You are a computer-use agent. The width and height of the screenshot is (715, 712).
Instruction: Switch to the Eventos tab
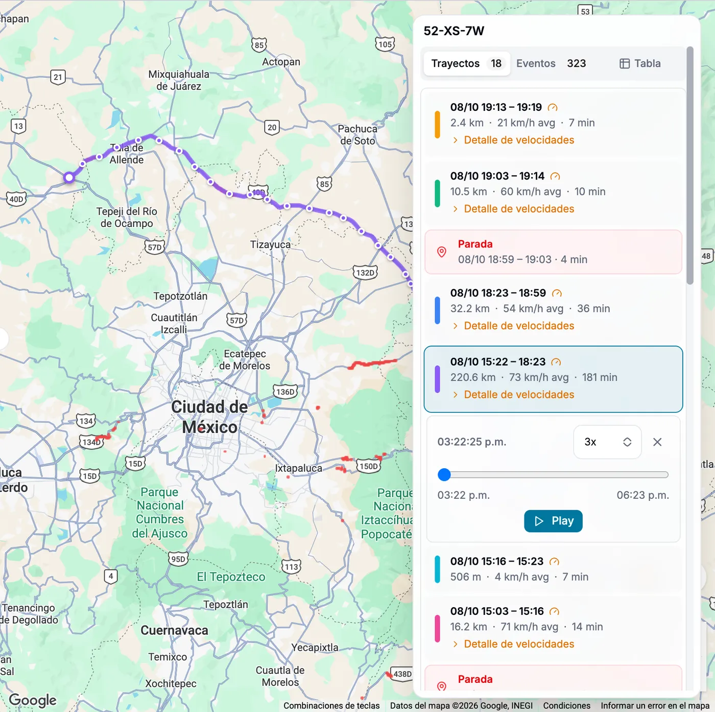551,64
